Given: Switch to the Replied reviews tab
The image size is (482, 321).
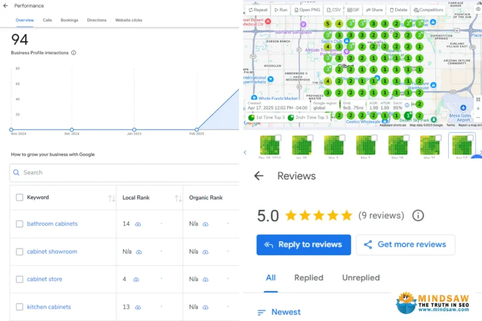Looking at the screenshot, I should [309, 278].
